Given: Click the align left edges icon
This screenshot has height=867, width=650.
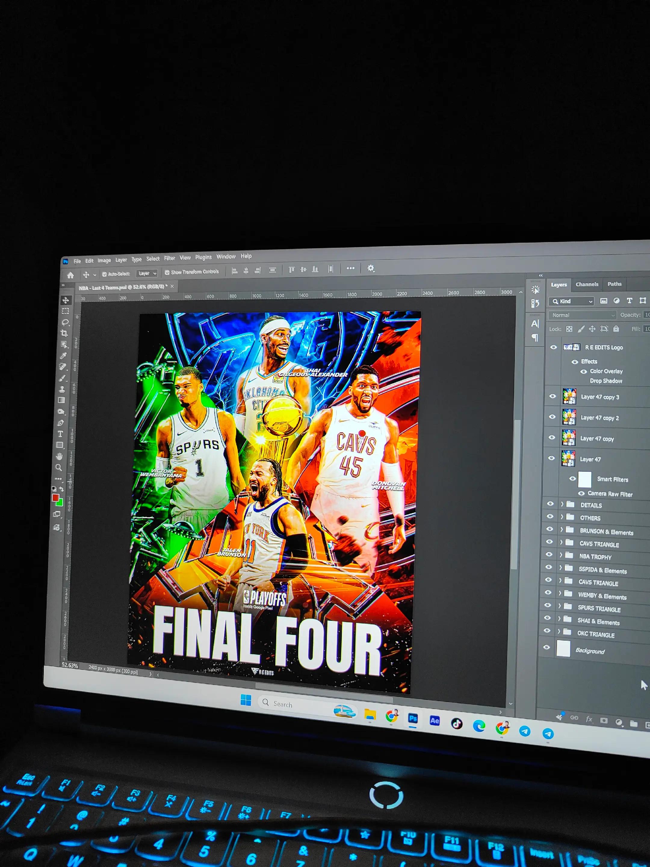Looking at the screenshot, I should click(235, 270).
